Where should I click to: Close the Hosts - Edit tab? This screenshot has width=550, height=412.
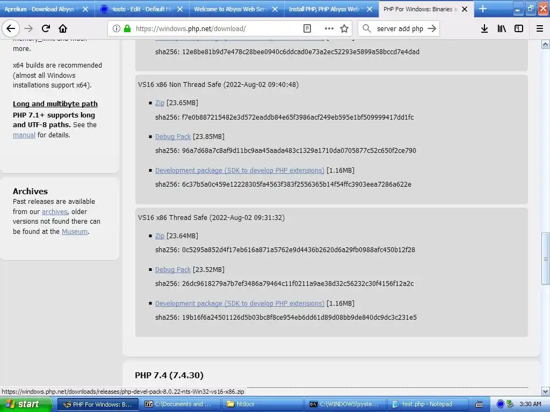pos(180,10)
